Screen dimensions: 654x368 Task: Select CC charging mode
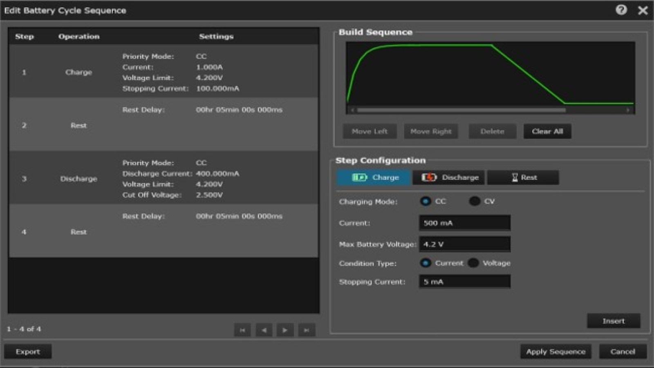(426, 201)
